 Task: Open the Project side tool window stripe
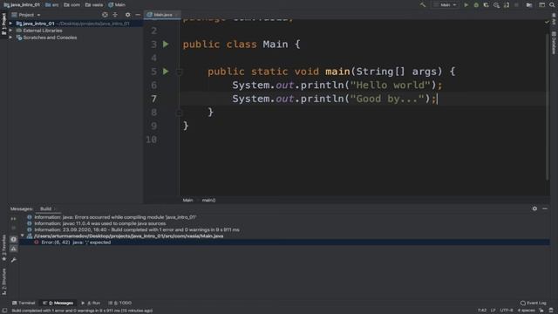point(3,24)
